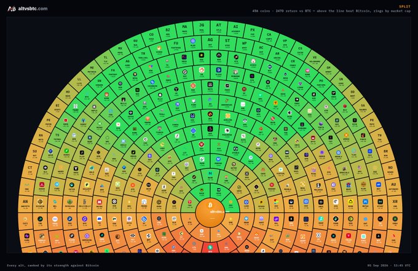Open the GU tile on the outer ring
Screen dimensions: 418x271
135,42
